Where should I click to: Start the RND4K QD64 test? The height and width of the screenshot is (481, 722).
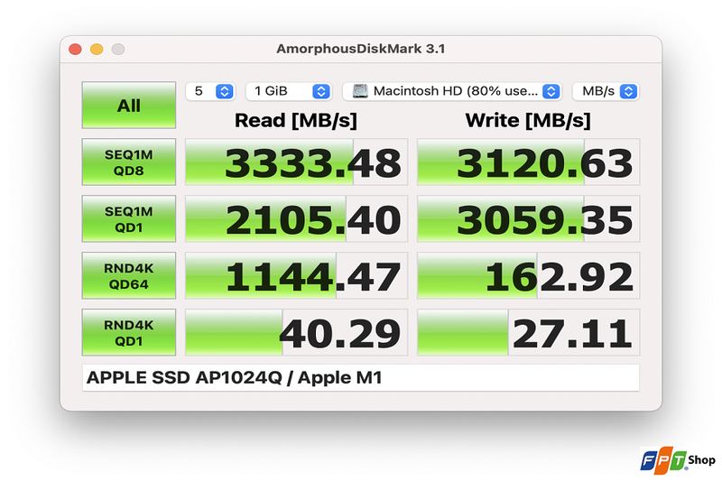click(x=129, y=276)
